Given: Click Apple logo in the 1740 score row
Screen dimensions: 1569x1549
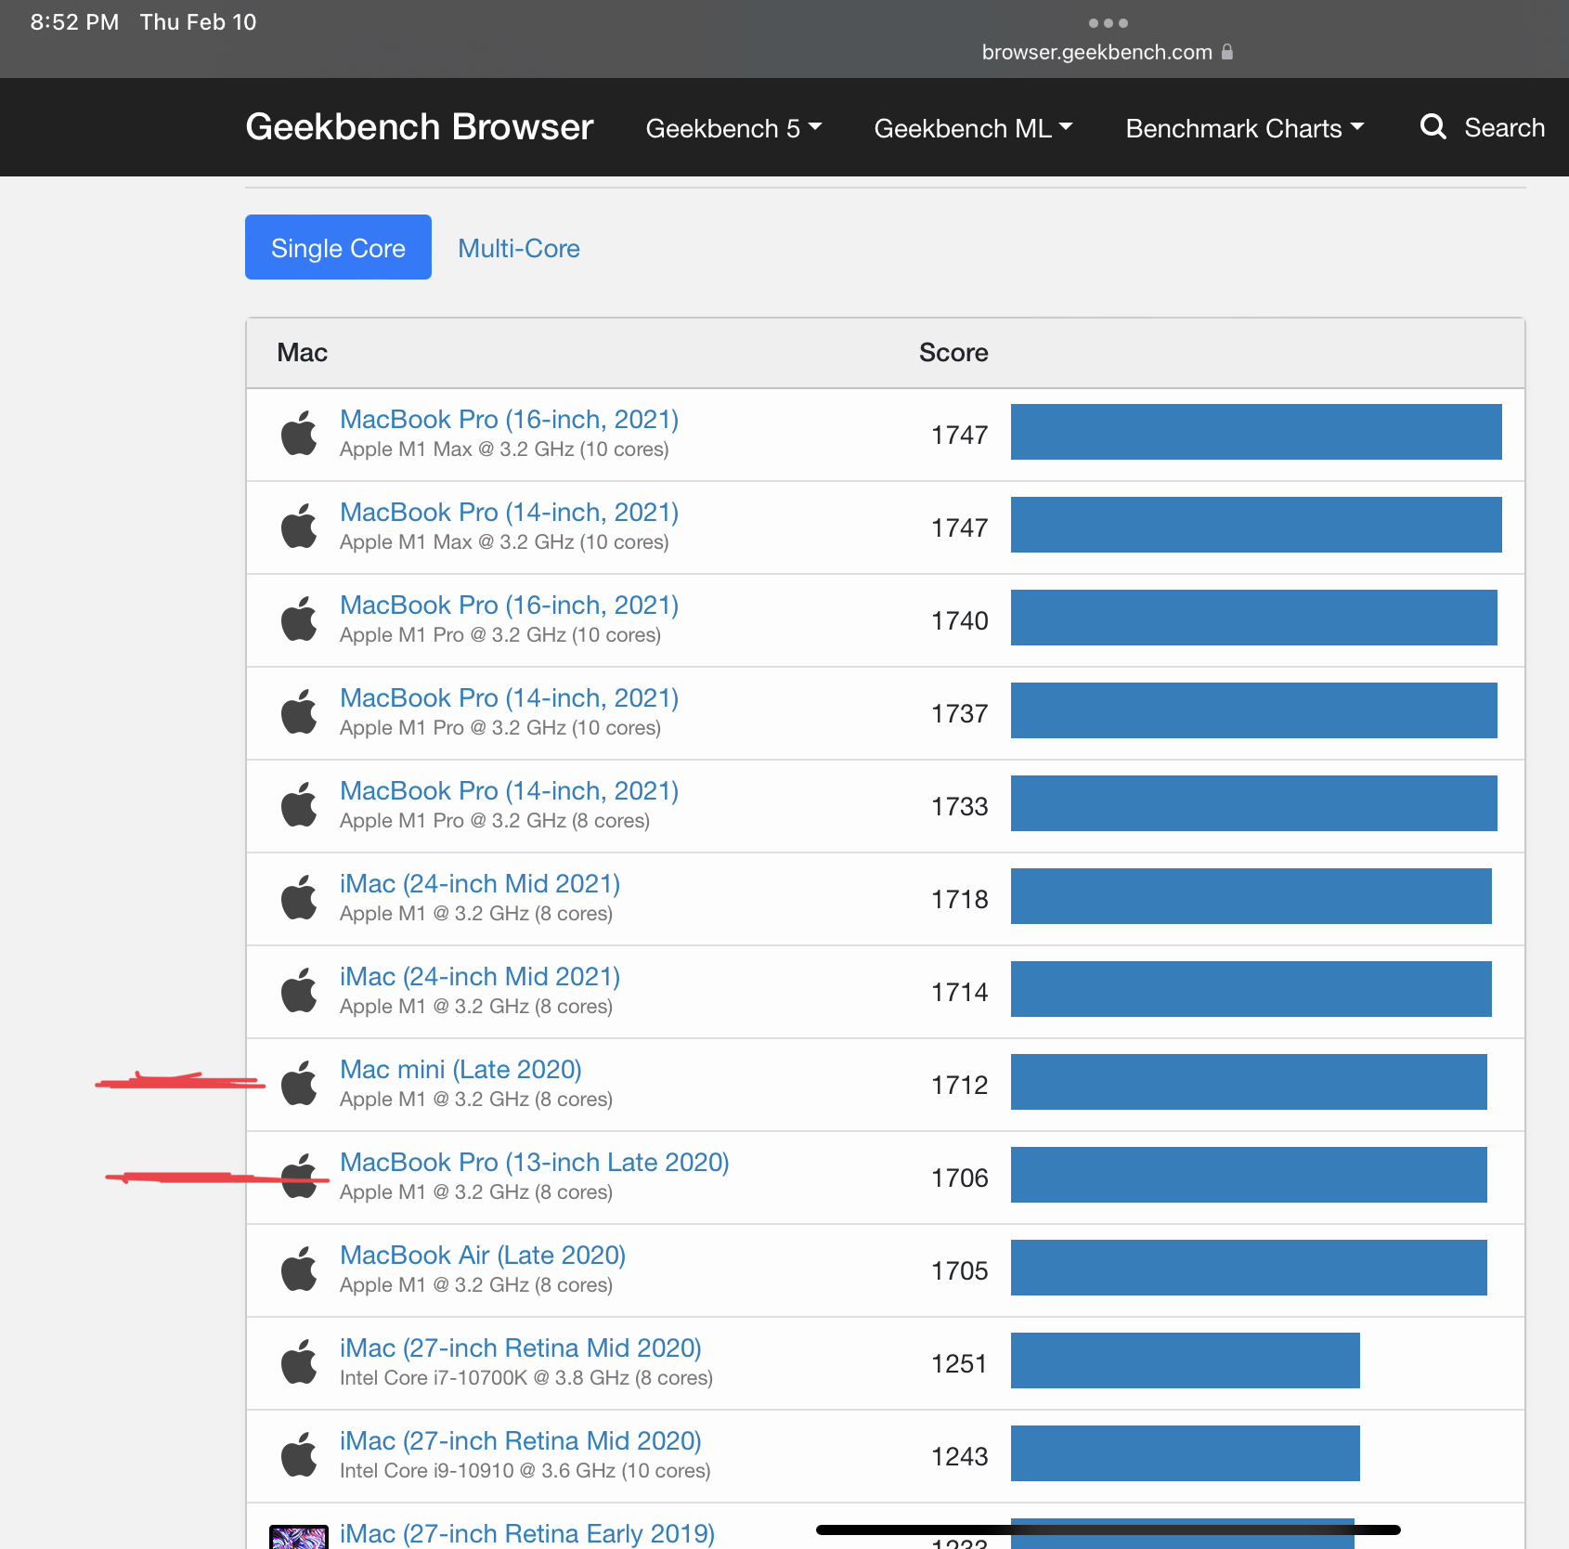Looking at the screenshot, I should pos(299,618).
